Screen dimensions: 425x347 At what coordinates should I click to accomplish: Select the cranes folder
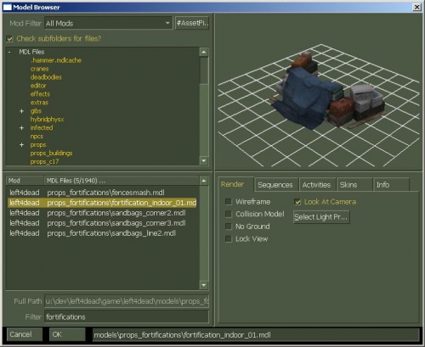pos(39,69)
